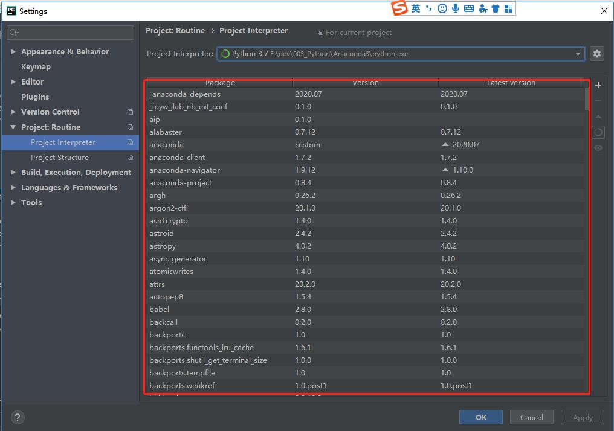Select the Keymap settings item
This screenshot has height=431, width=614.
(x=36, y=67)
